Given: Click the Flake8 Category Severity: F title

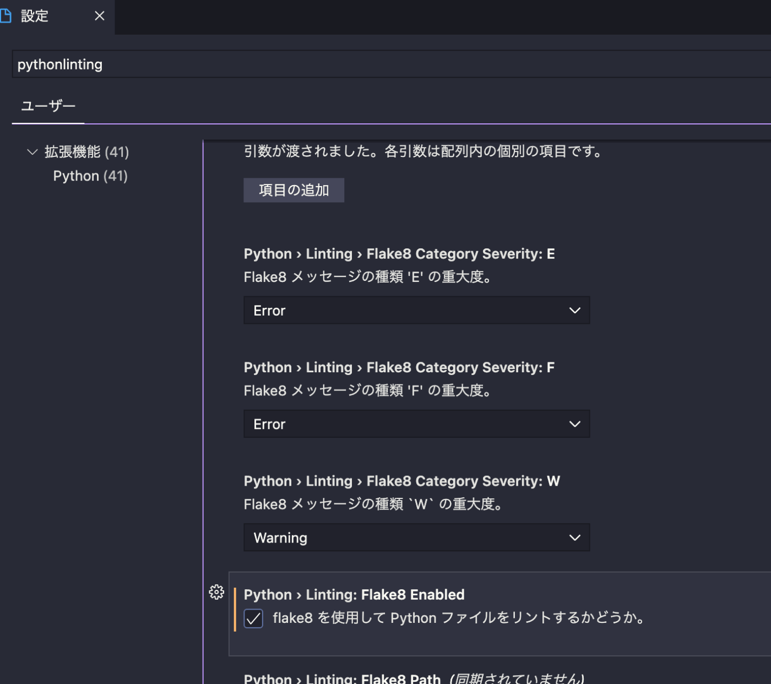Looking at the screenshot, I should tap(399, 367).
